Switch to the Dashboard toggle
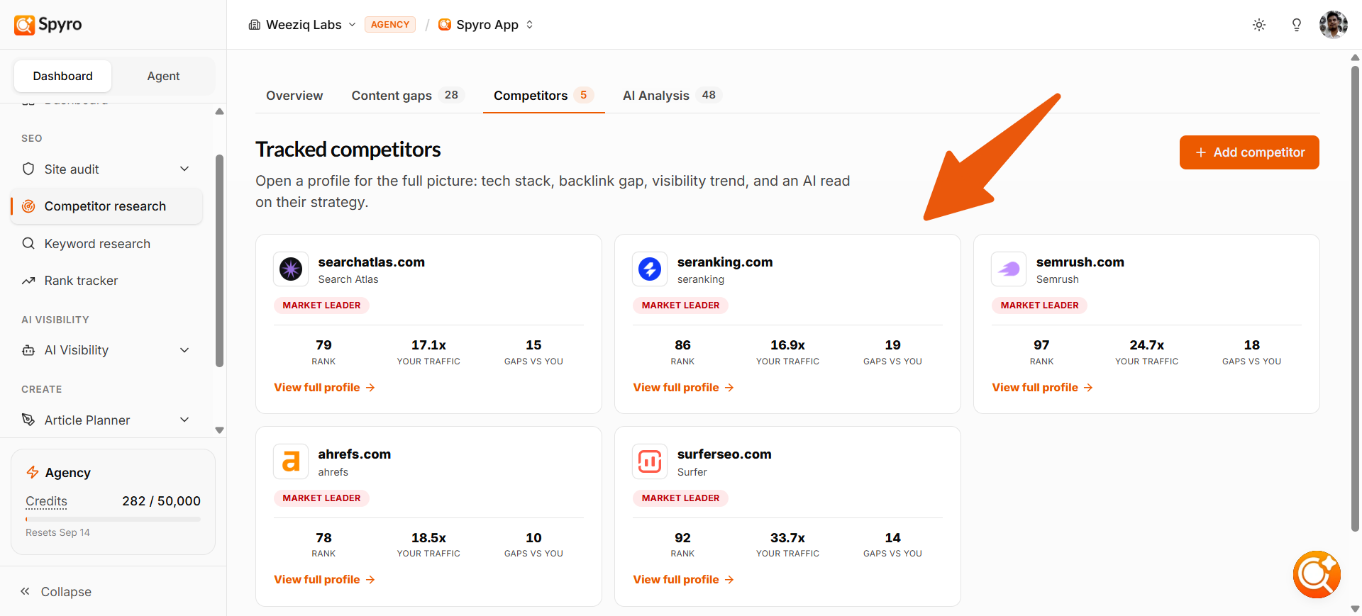This screenshot has height=616, width=1362. (x=62, y=76)
